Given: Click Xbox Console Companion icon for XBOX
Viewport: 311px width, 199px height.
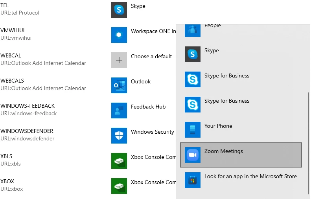Looking at the screenshot, I should click(x=119, y=186).
